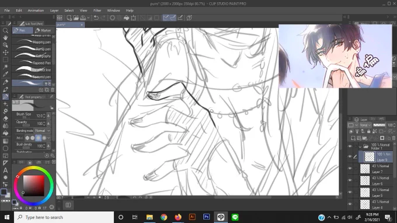Hide Layer 5 using its eye icon
This screenshot has width=397, height=223.
(350, 193)
